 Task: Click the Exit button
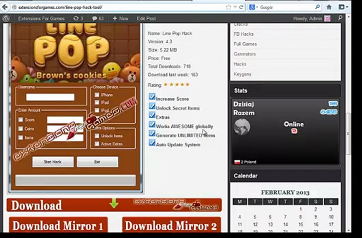point(97,162)
